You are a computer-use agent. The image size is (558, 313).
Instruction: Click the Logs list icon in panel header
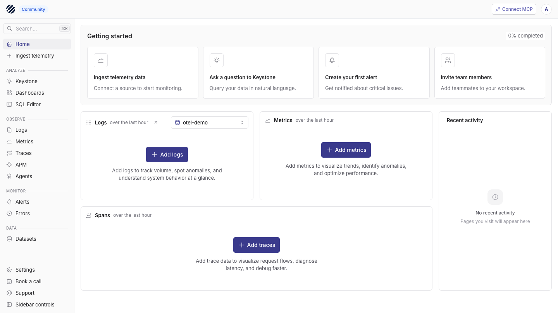tap(89, 122)
